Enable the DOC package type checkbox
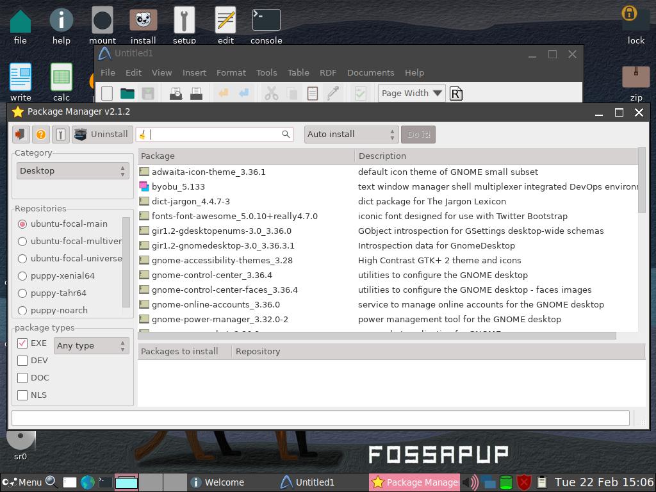Image resolution: width=656 pixels, height=492 pixels. (22, 378)
